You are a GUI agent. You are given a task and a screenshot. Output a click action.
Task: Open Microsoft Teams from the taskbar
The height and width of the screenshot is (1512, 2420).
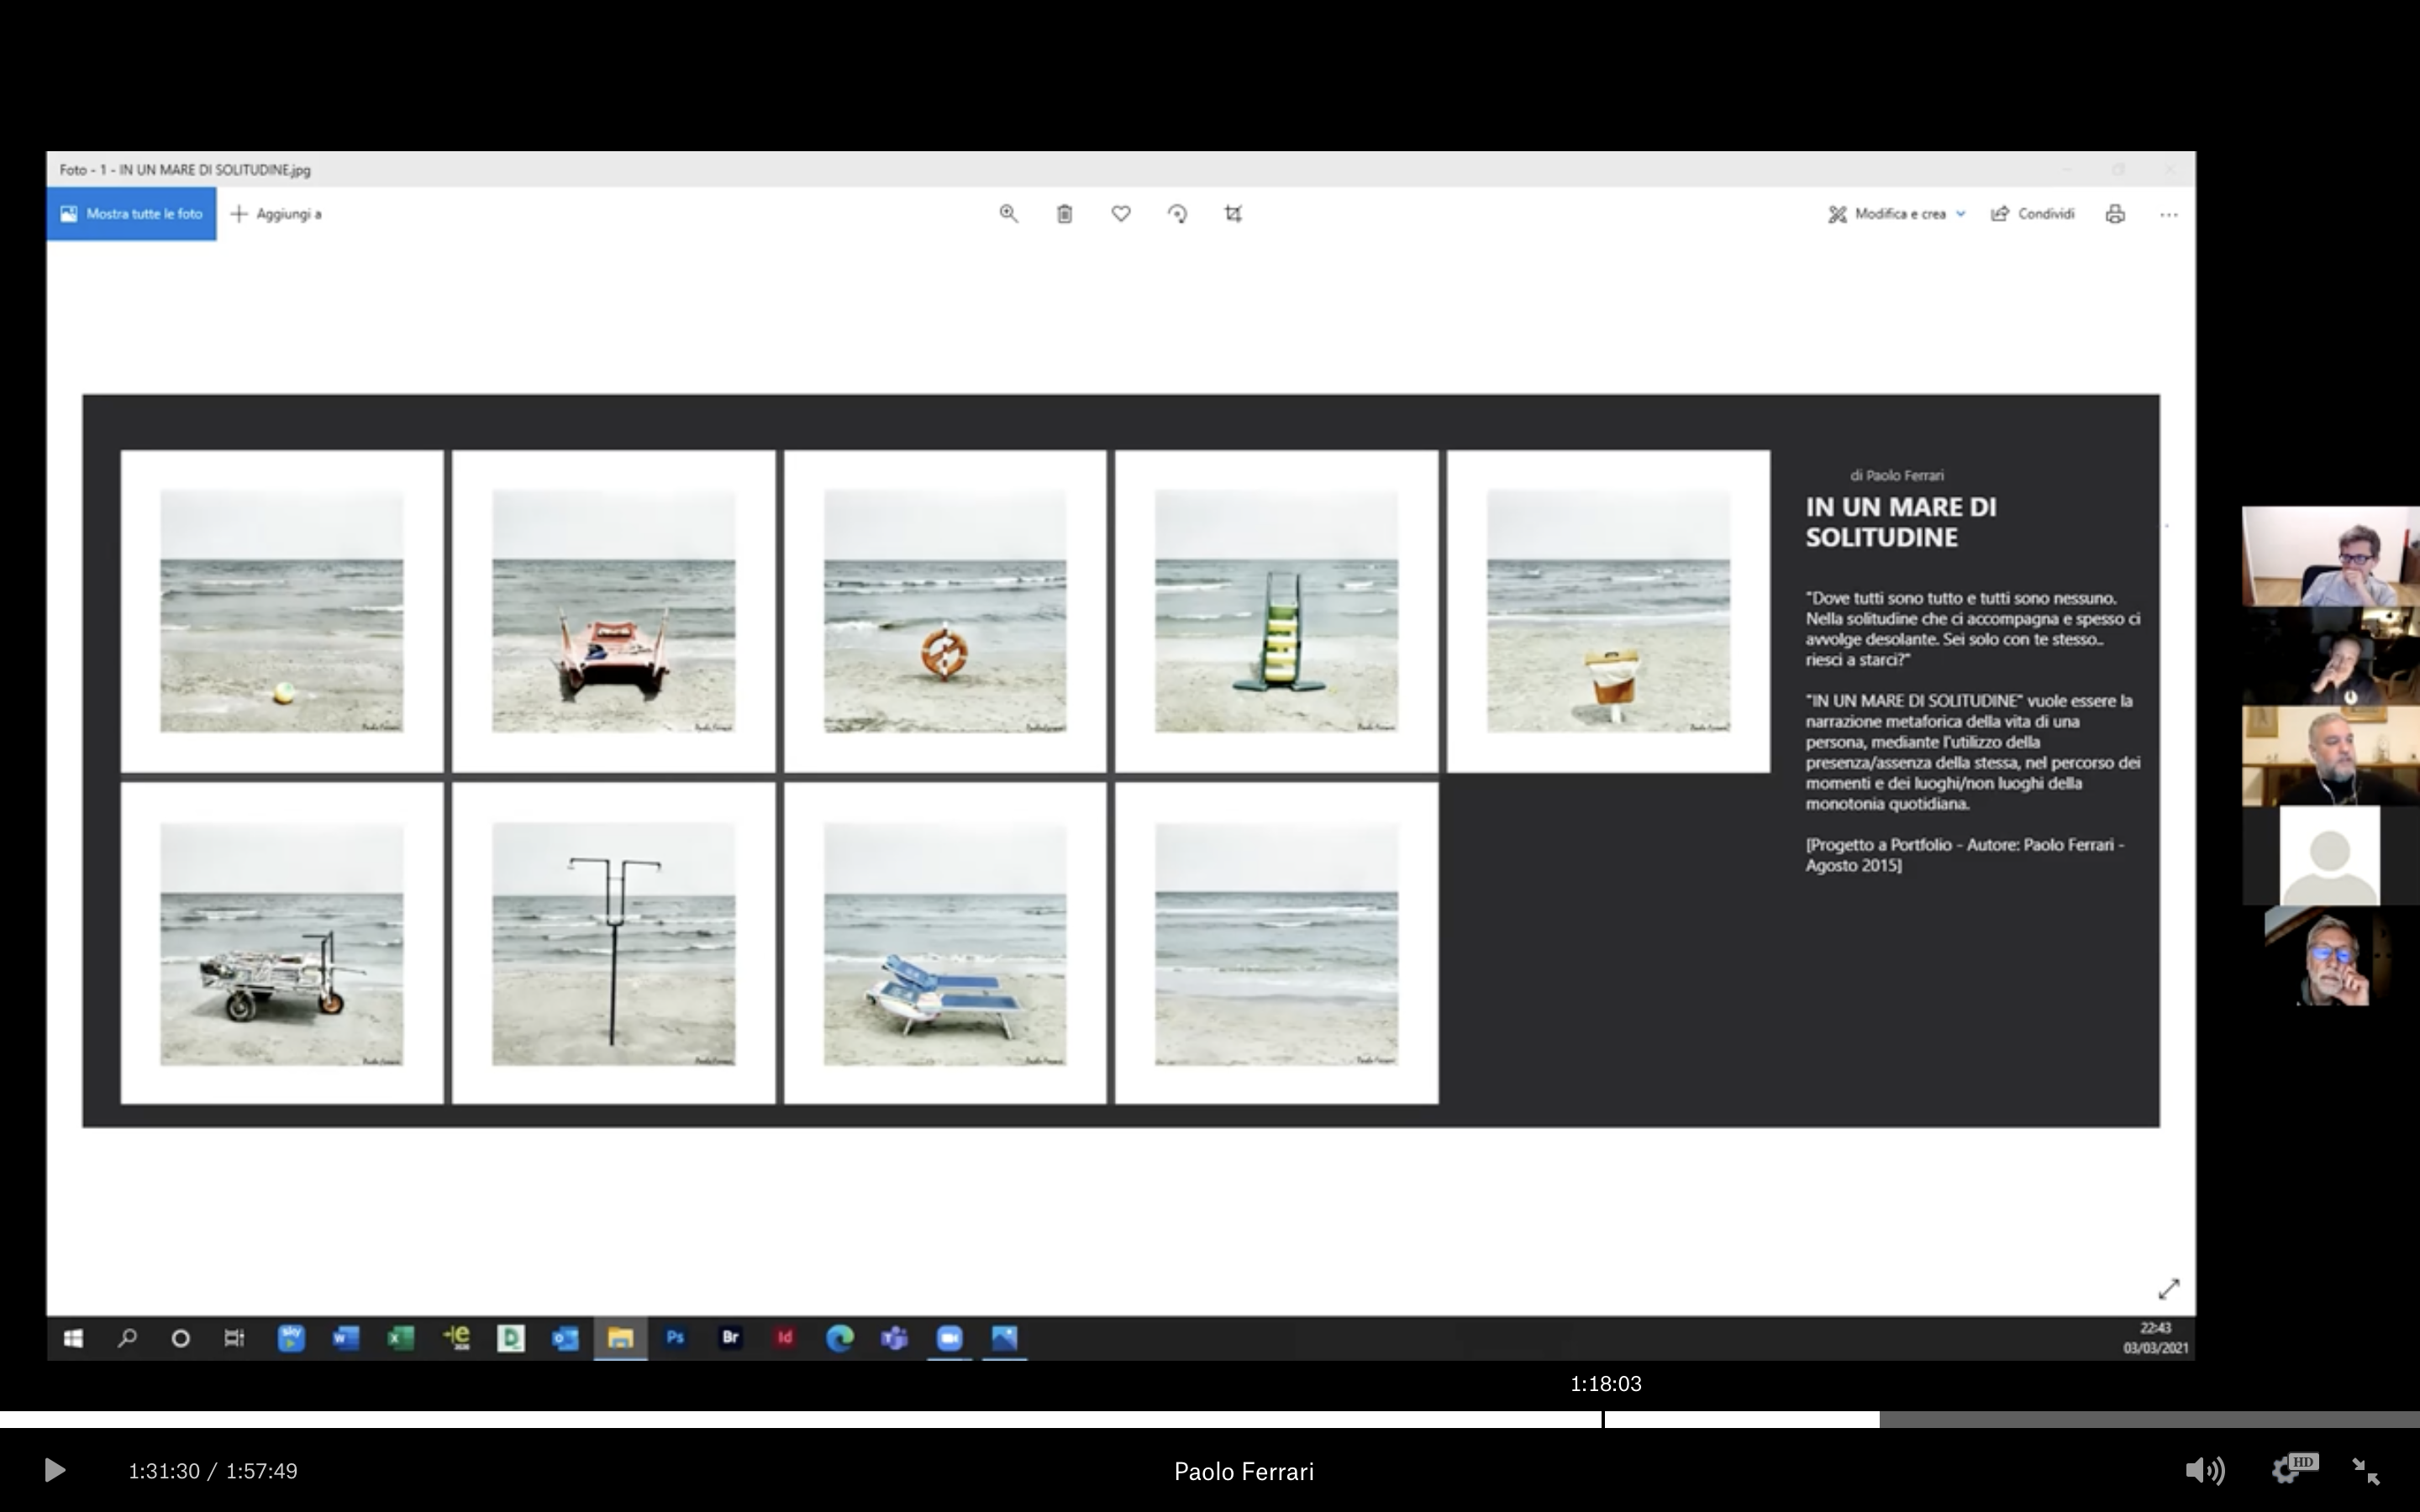click(894, 1338)
